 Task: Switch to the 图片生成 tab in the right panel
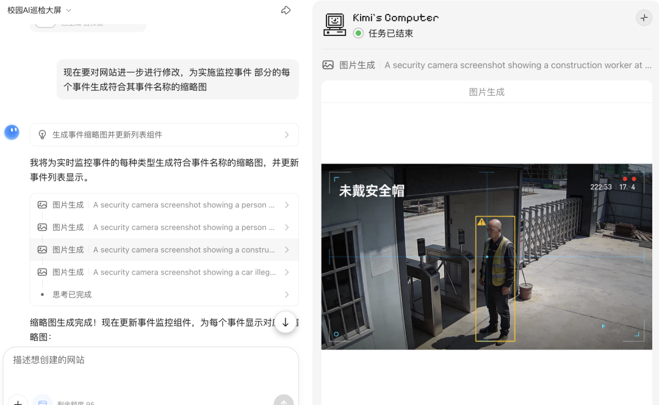(x=486, y=91)
